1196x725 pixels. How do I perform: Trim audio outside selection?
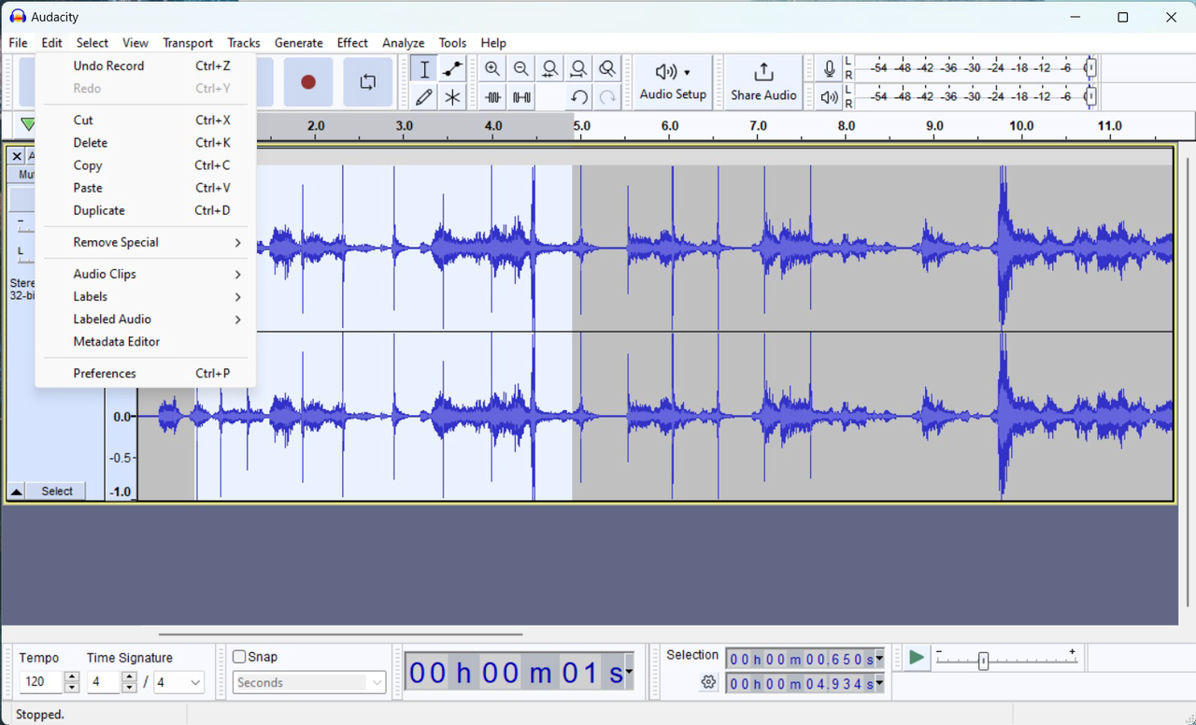(492, 96)
